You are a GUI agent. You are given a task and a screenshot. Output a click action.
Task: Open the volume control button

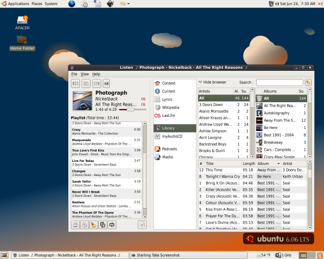point(106,83)
